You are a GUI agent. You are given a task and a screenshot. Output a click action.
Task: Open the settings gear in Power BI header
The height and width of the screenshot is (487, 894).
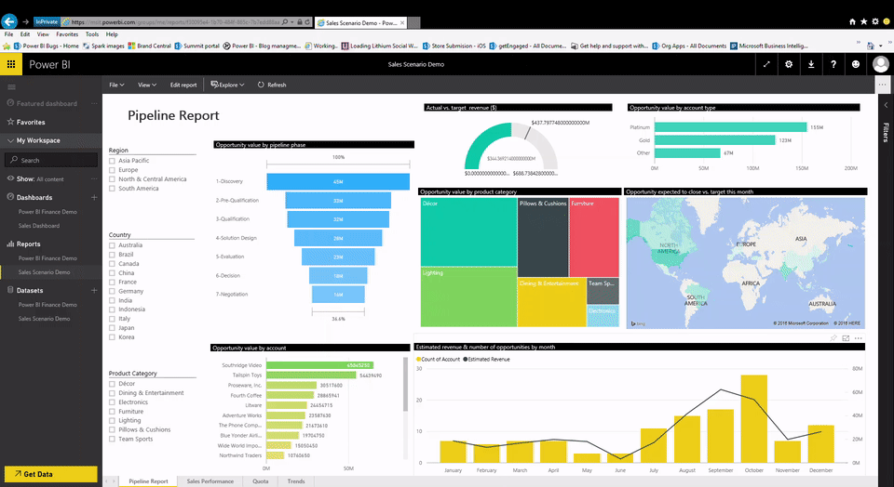tap(789, 64)
